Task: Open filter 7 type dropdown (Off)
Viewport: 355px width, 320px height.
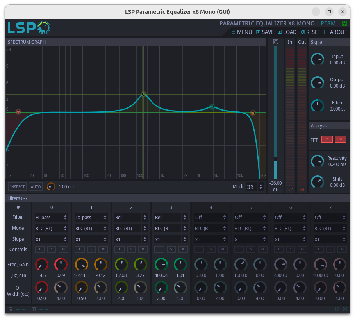Action: click(x=330, y=217)
